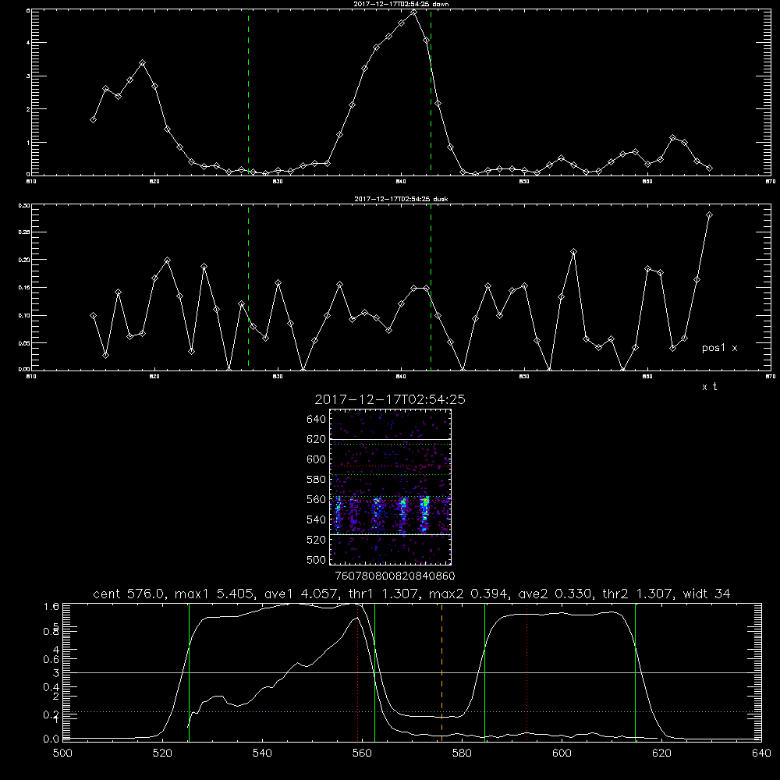Click the leftmost solid green line in bottom plot
This screenshot has width=780, height=780.
tap(189, 672)
